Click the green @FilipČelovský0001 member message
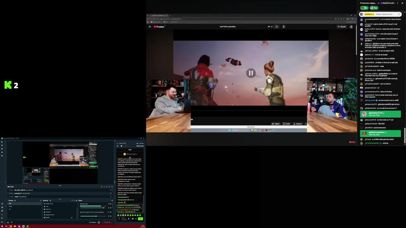 pyautogui.click(x=380, y=133)
